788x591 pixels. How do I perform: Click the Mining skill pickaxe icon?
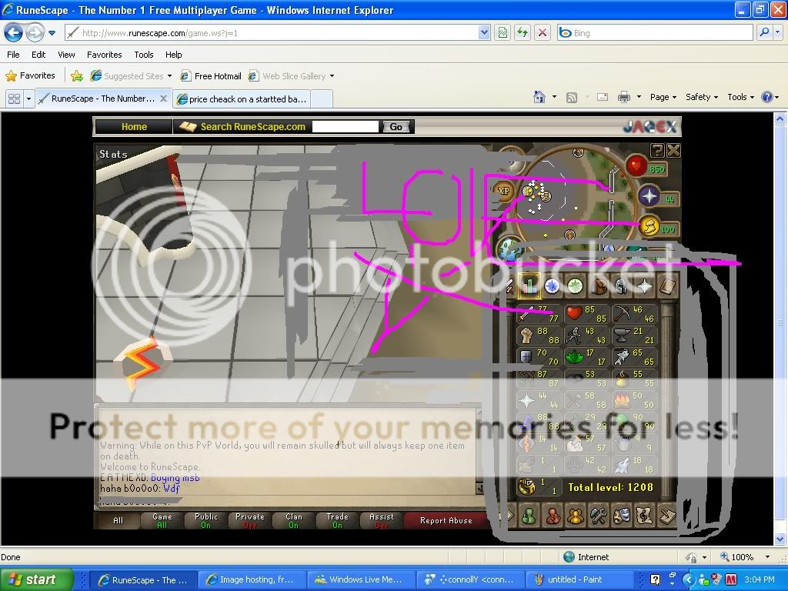click(x=620, y=313)
